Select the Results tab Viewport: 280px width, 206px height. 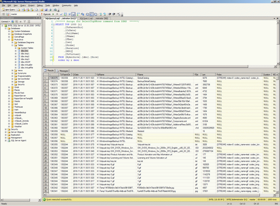click(49, 71)
